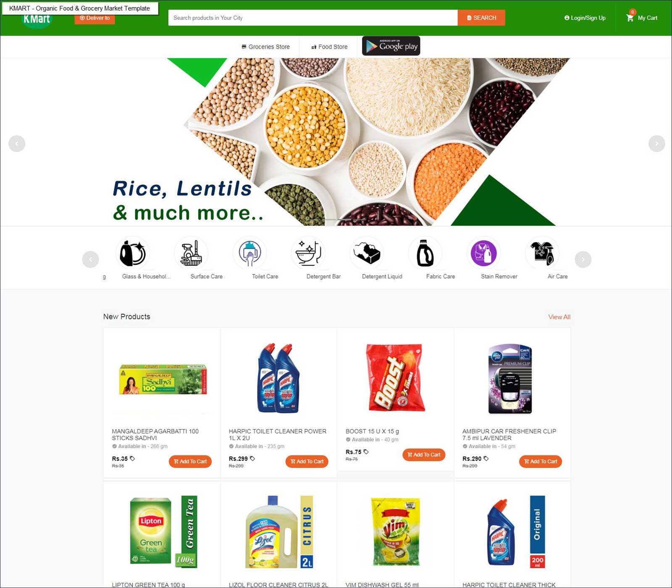Open the Google Play app badge

pos(391,46)
